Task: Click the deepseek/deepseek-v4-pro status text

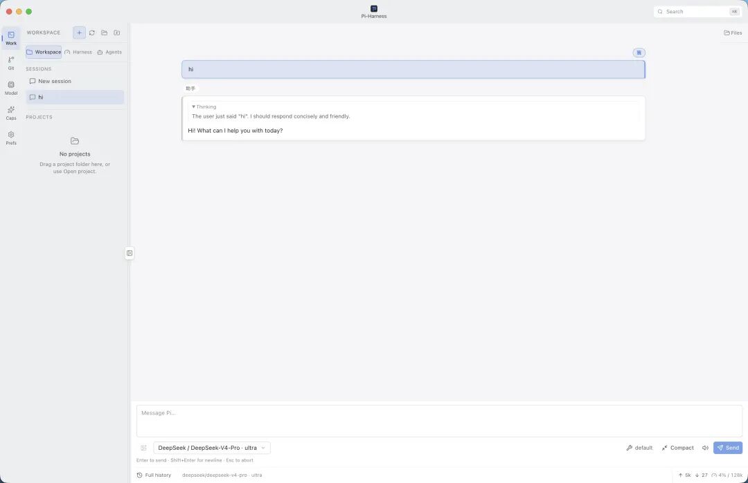Action: [222, 475]
